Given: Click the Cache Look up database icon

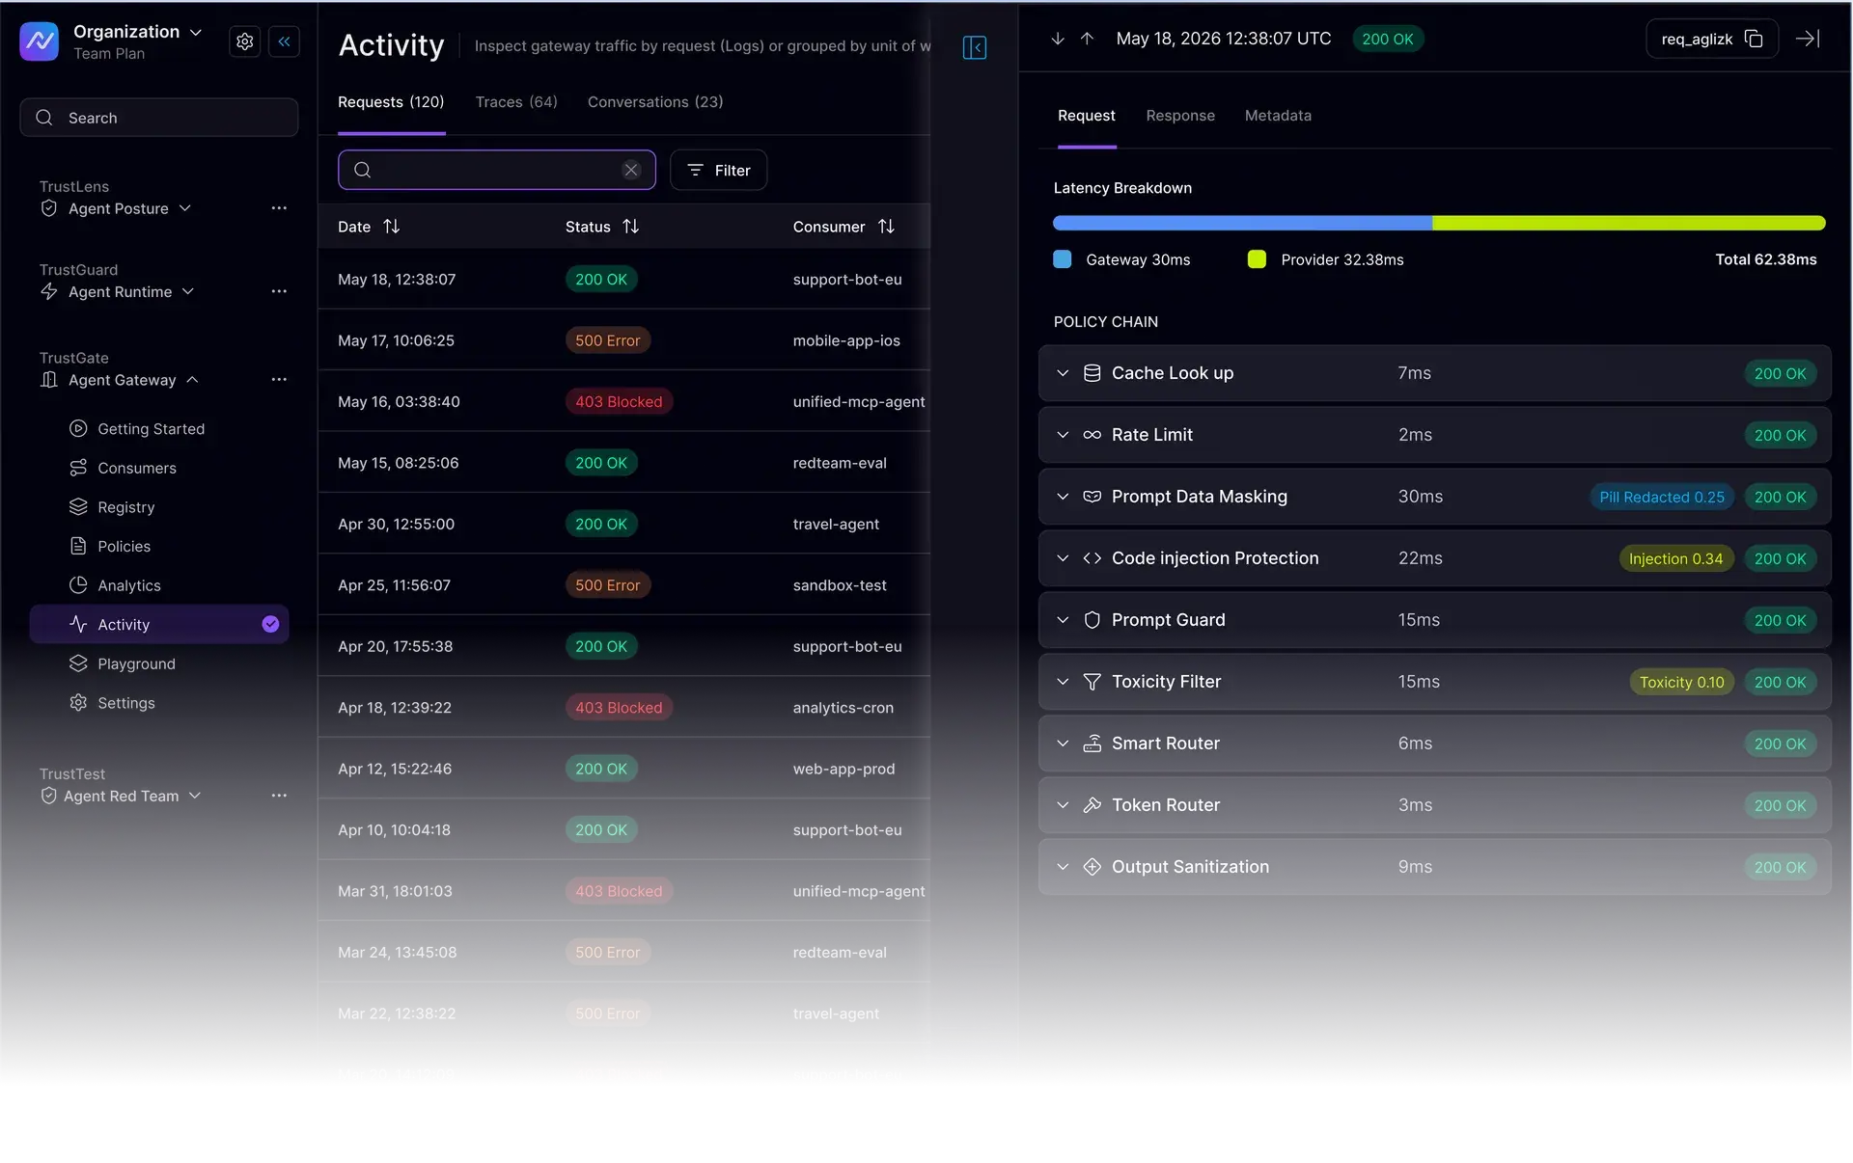Looking at the screenshot, I should [x=1092, y=373].
